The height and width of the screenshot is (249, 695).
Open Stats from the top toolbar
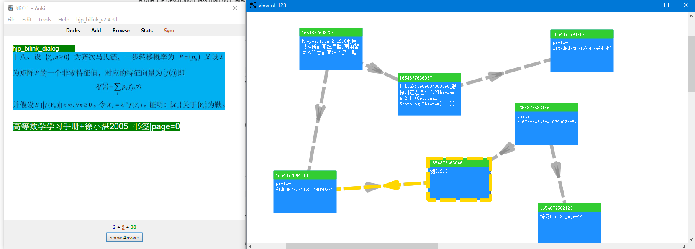pos(147,30)
